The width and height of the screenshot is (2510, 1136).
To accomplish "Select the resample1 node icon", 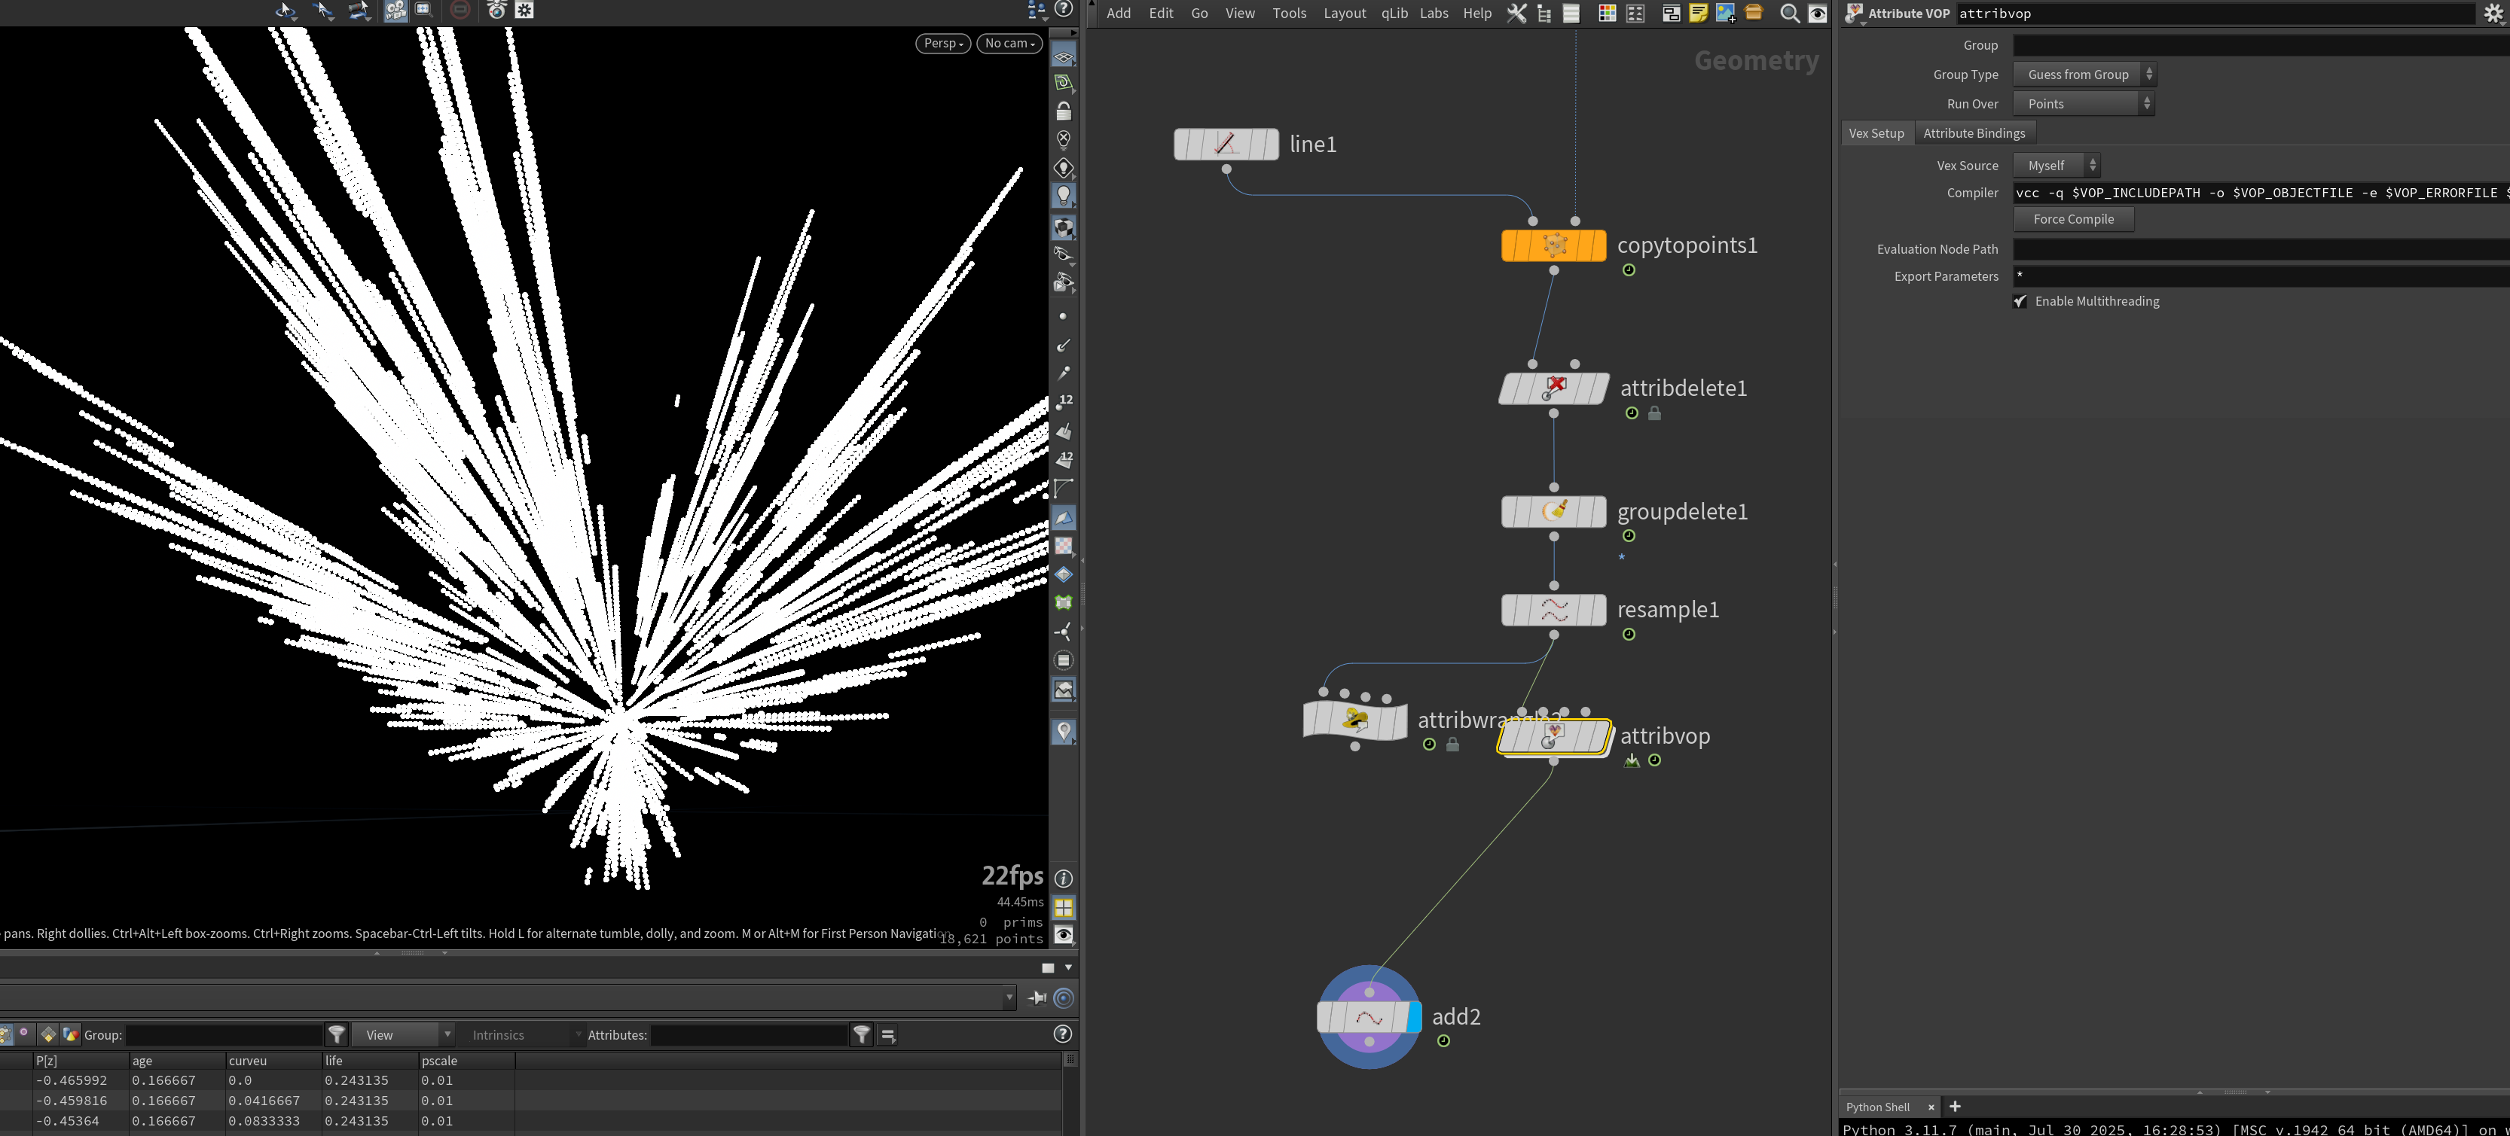I will tap(1554, 611).
